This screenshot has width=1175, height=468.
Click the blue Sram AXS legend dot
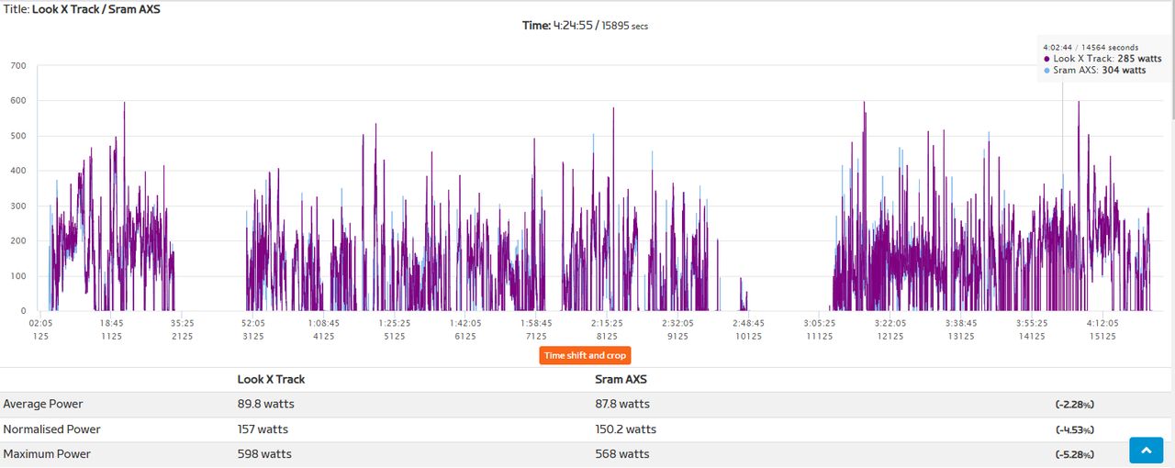[x=1047, y=70]
